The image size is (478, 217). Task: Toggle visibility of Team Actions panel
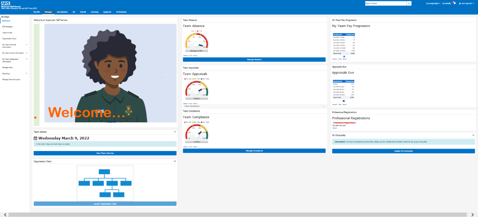(175, 132)
